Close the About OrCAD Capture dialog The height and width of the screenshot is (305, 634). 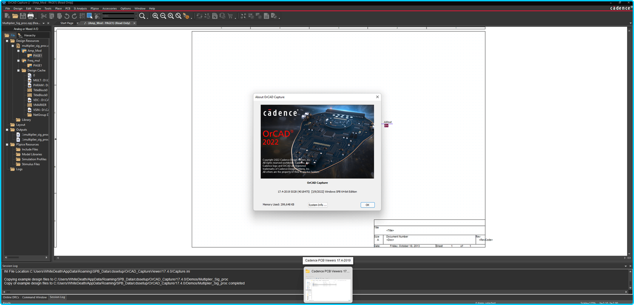tap(377, 97)
